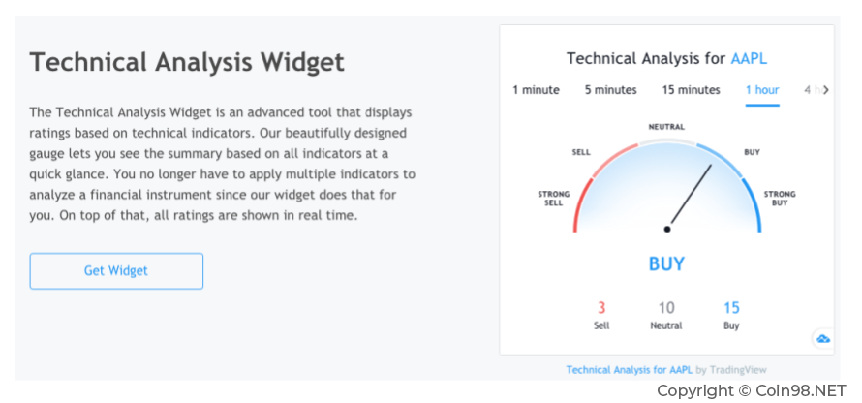Click the 10 Neutral counter
The width and height of the screenshot is (862, 403).
666,309
